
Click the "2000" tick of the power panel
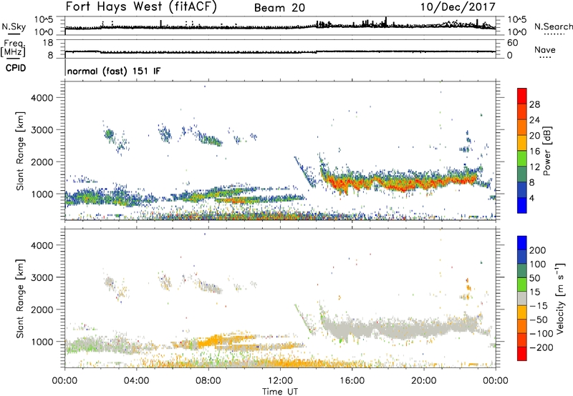click(x=42, y=162)
